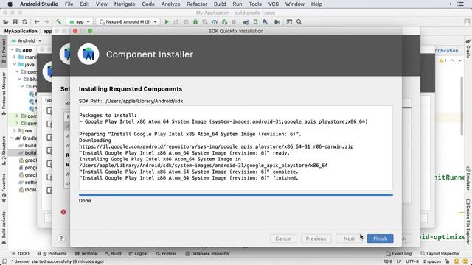Navigate back with the left arrow icon
This screenshot has width=472, height=265.
click(37, 21)
